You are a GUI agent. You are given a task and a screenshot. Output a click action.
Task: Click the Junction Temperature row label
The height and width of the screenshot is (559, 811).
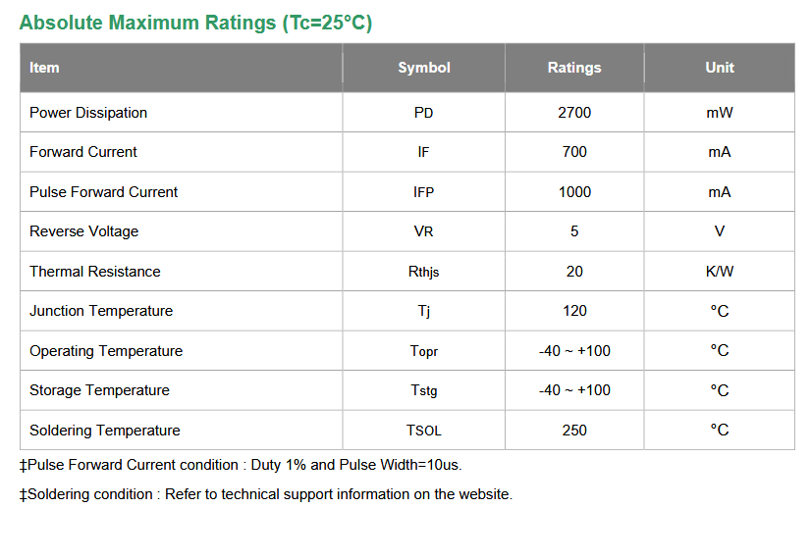point(101,311)
